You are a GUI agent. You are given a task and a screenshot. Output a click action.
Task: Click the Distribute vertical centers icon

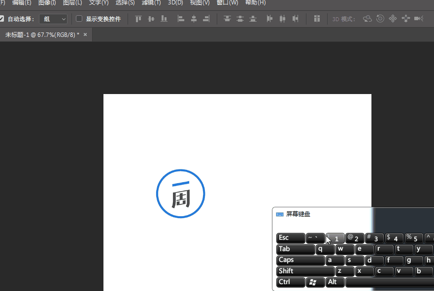[240, 19]
